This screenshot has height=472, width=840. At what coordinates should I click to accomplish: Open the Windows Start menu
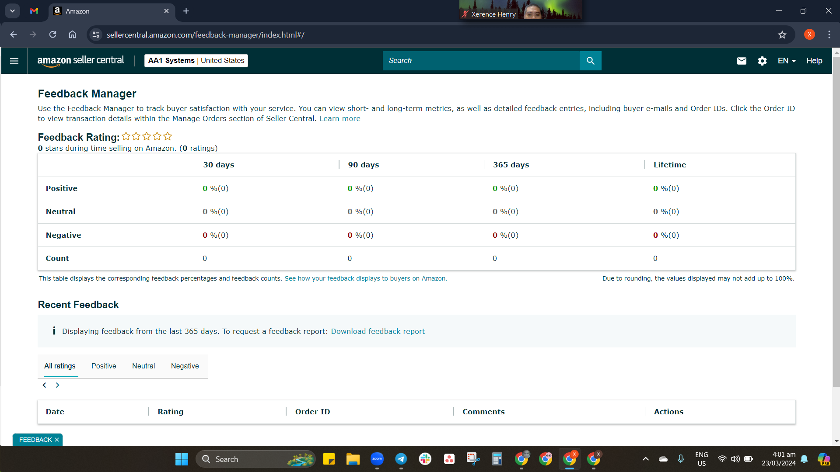(x=182, y=459)
